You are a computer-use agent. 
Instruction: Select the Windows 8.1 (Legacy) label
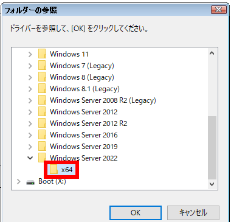pyautogui.click(x=84, y=89)
